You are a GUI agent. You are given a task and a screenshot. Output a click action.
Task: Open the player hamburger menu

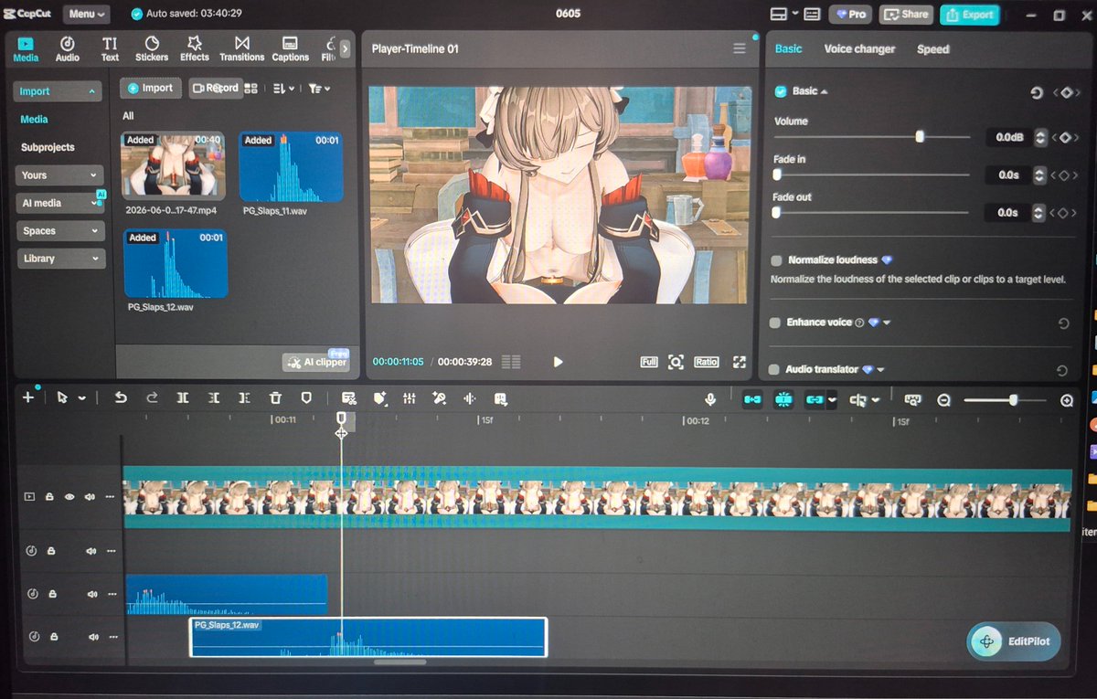coord(740,48)
